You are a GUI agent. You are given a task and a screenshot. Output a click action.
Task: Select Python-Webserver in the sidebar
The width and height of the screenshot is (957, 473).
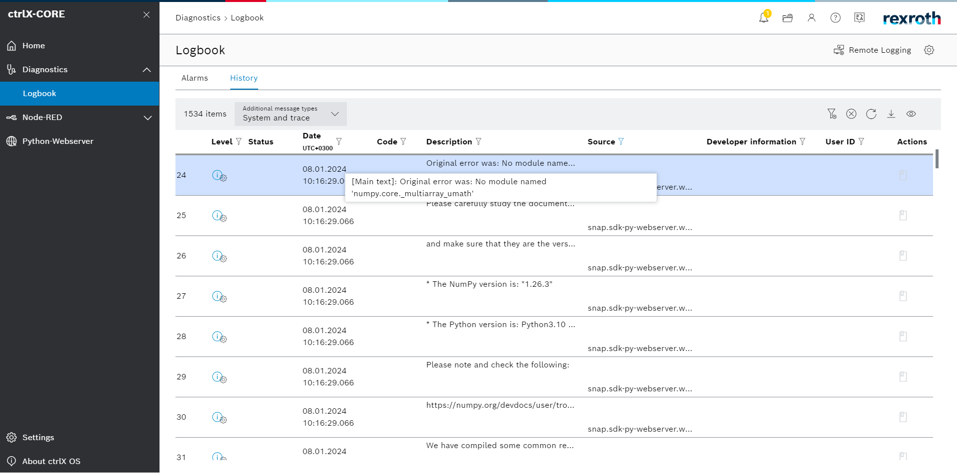pos(58,141)
